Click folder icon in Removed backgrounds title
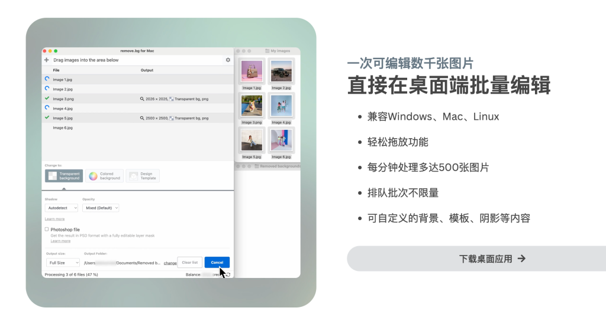 [257, 166]
